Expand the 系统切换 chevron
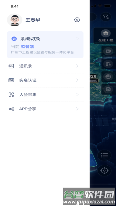The height and width of the screenshot is (206, 116). click(77, 39)
